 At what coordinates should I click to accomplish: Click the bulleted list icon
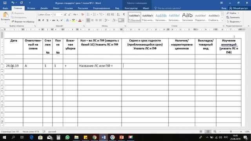point(88,14)
